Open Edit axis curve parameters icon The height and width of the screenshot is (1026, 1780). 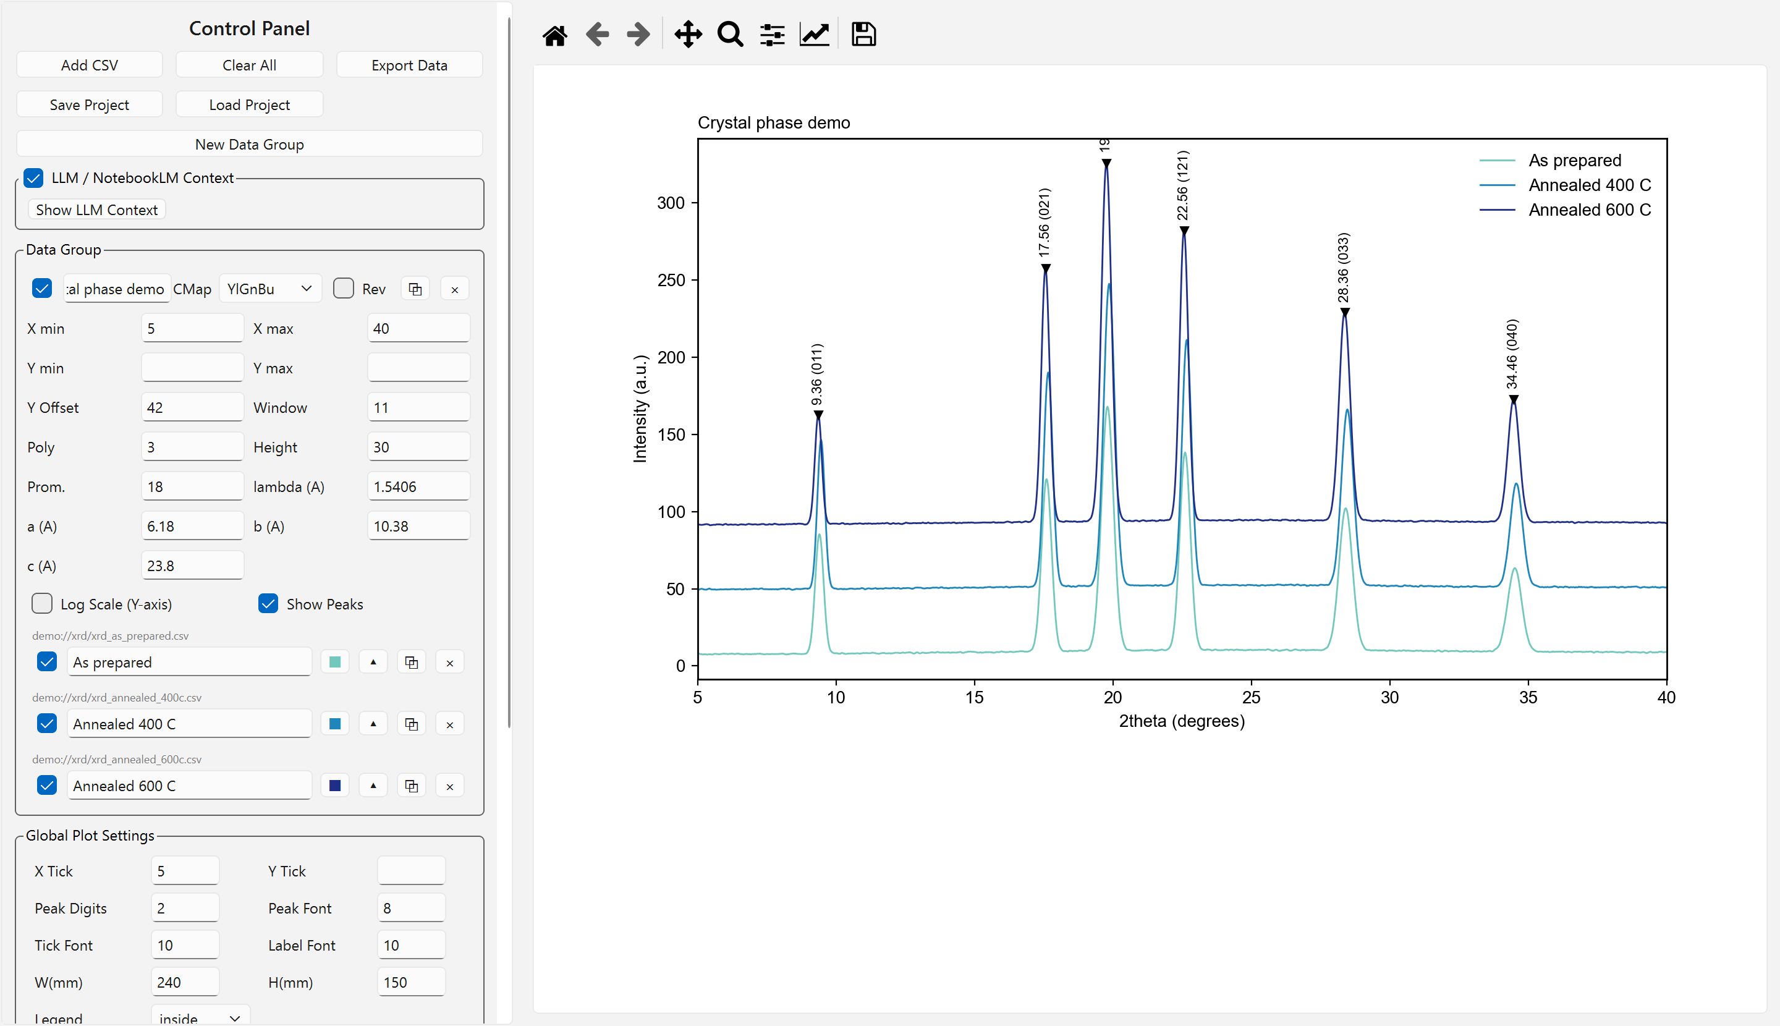[815, 35]
